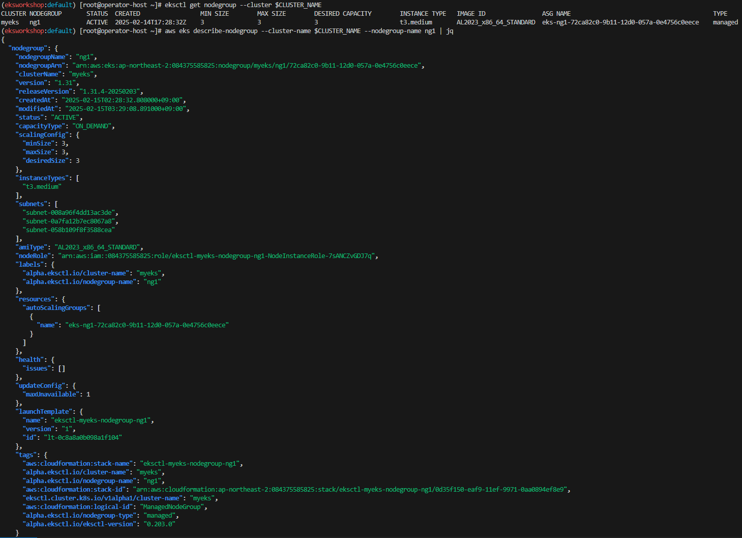Image resolution: width=742 pixels, height=538 pixels.
Task: Click the IMAGE ID column header
Action: [471, 14]
